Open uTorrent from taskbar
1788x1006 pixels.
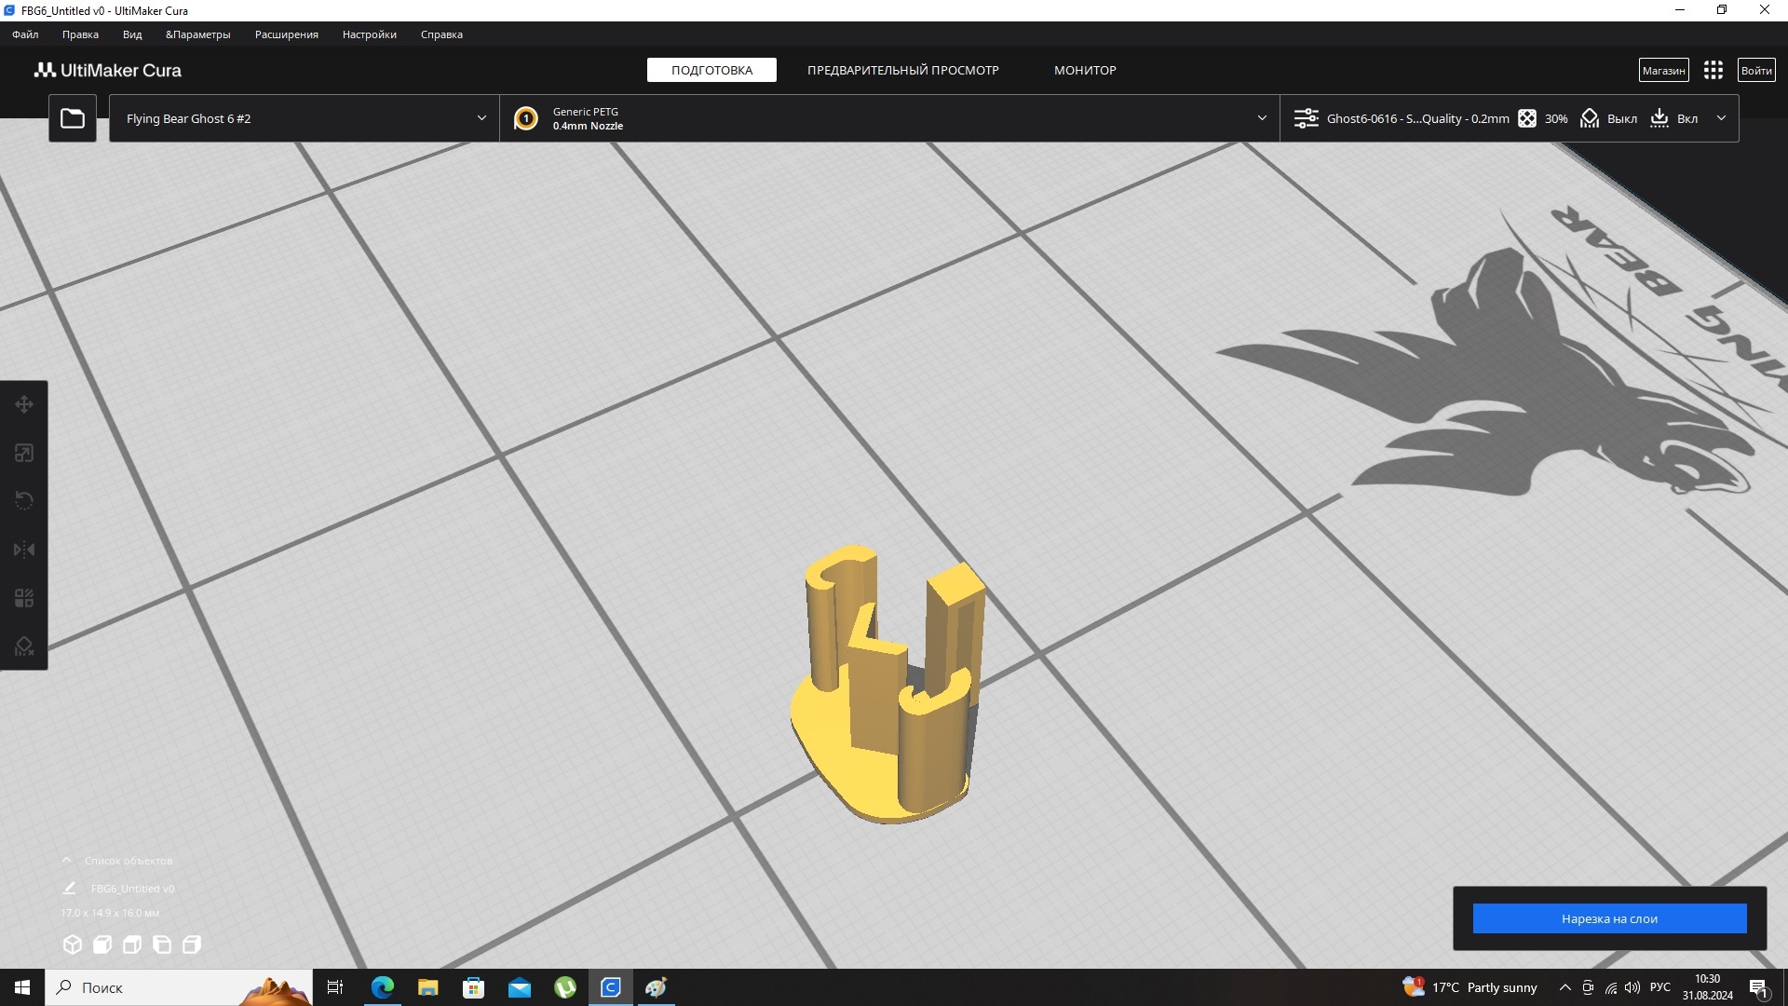565,987
